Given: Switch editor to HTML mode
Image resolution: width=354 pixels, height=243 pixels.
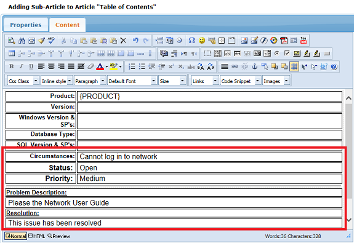Looking at the screenshot, I should pos(37,236).
